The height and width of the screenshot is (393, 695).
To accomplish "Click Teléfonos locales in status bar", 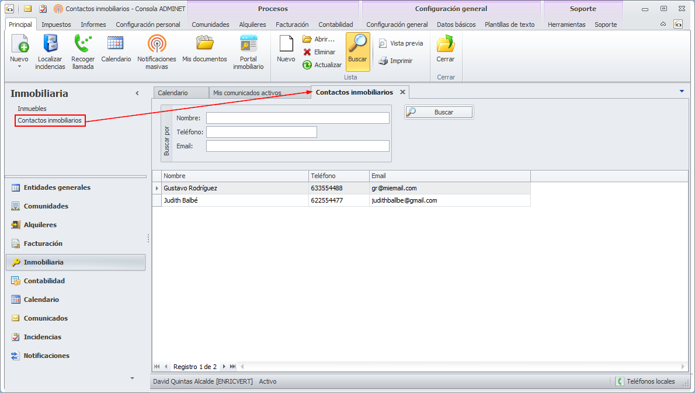I will tap(645, 381).
